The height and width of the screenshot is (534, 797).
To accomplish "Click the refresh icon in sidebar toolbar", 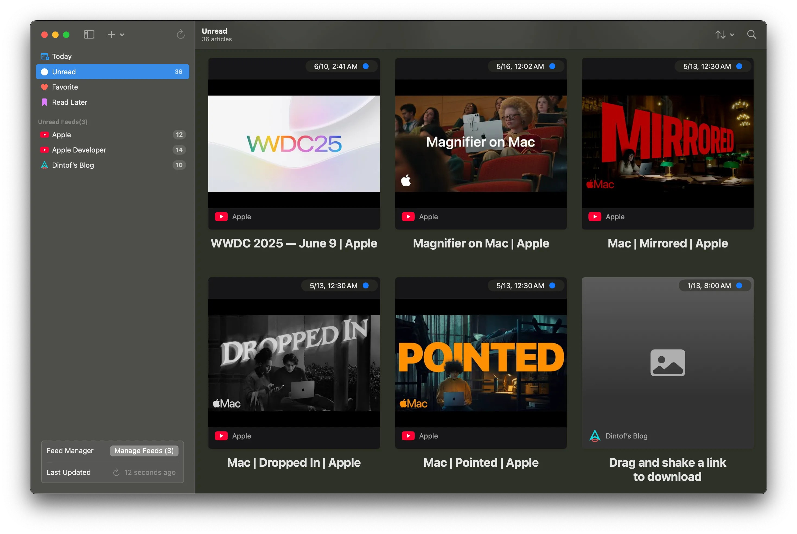I will pos(181,34).
